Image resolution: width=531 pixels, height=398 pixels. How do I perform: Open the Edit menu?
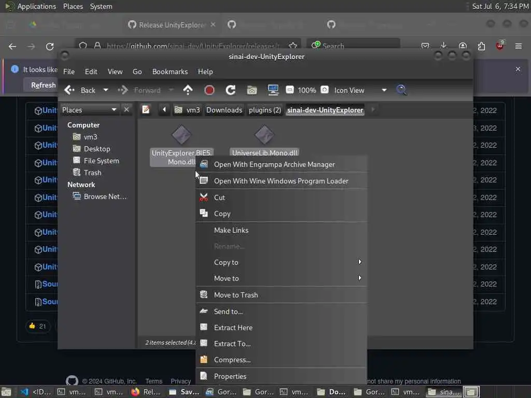(91, 72)
